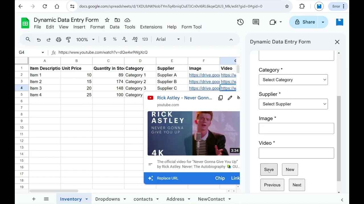Open the Rick Astley video link title
Screen dimensions: 364x204
184,98
